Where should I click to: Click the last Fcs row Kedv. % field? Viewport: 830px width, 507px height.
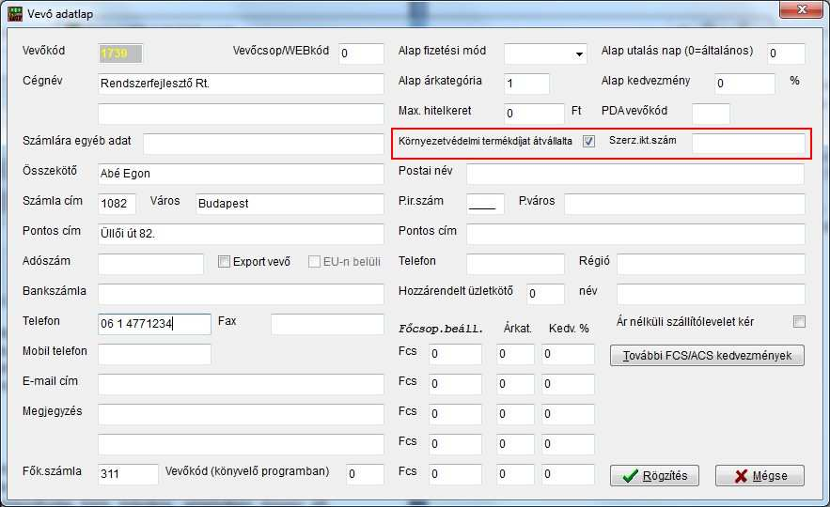click(569, 474)
